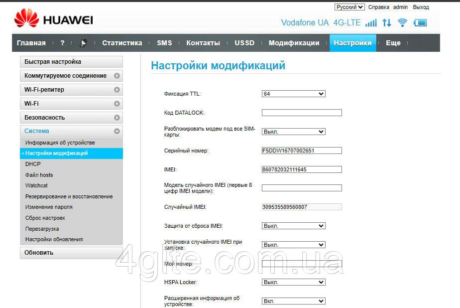Toggle the HSPA Locker on/off select

click(293, 282)
